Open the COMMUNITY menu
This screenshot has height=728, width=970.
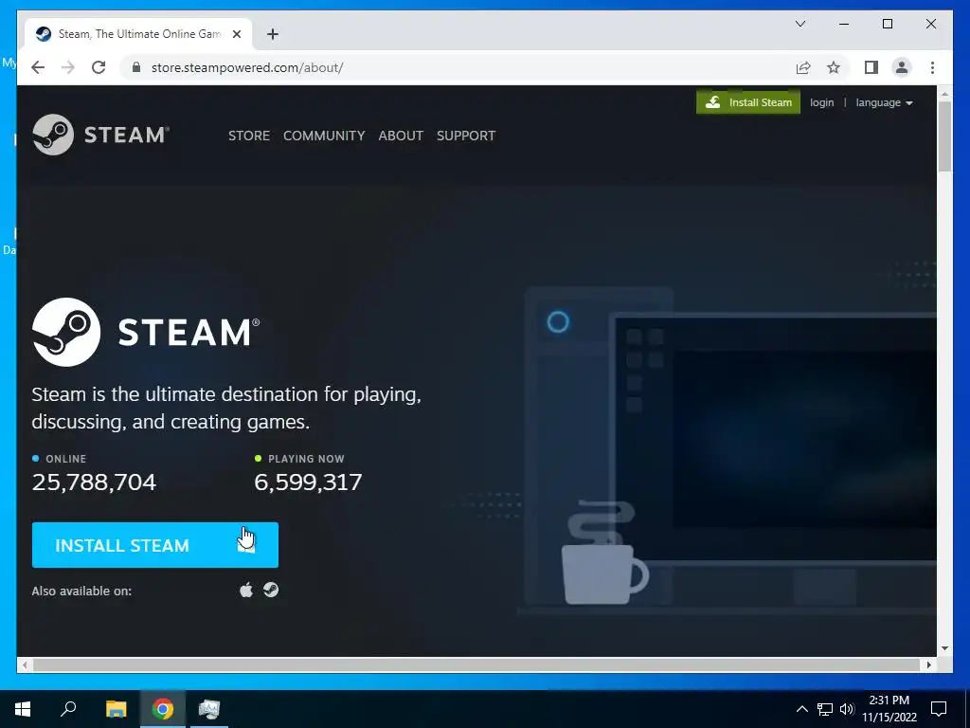coord(324,136)
